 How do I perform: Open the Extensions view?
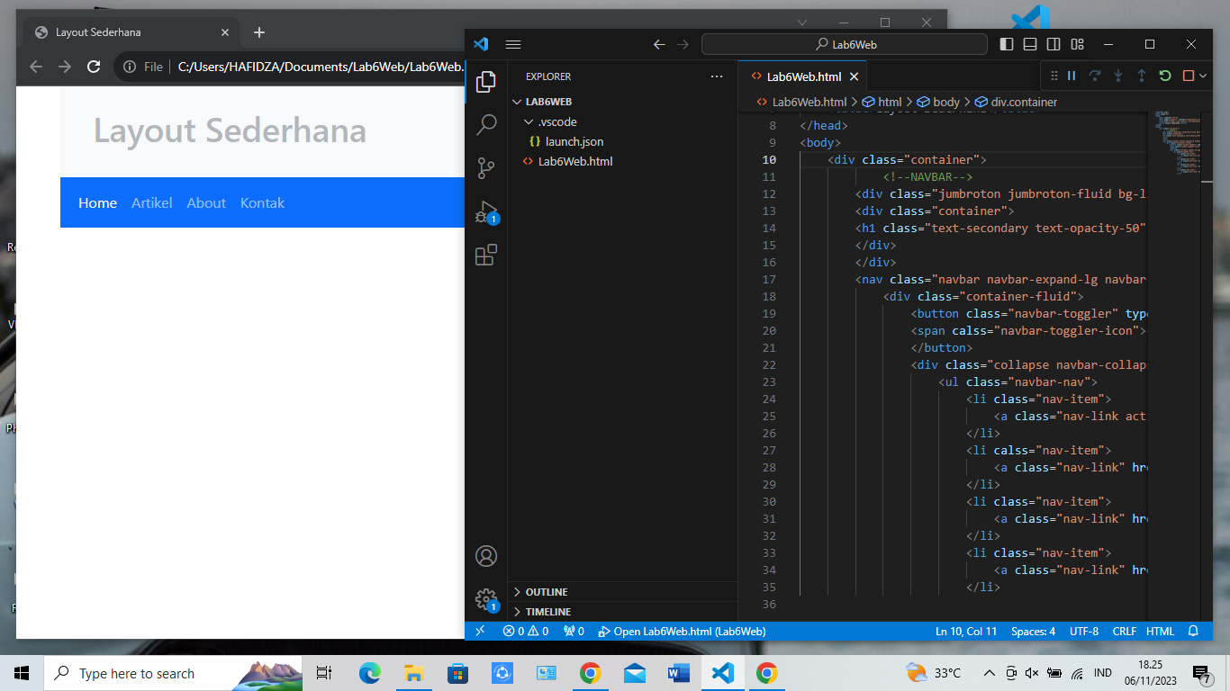point(486,255)
